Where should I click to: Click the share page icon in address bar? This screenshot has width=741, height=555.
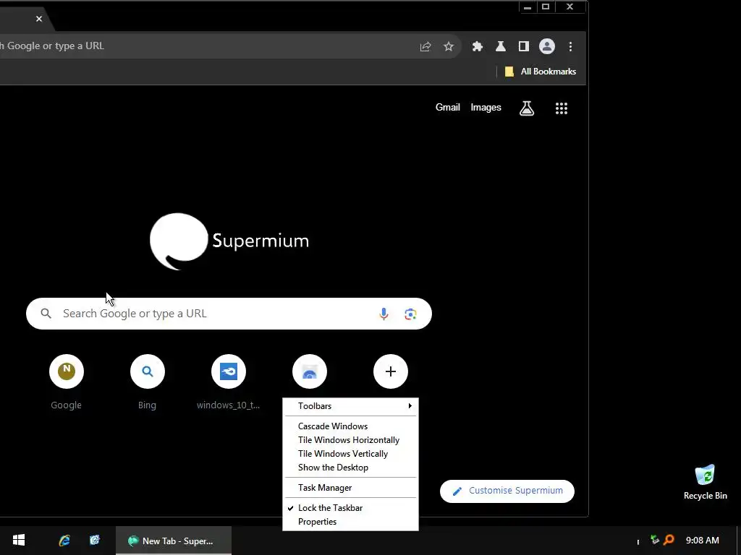[425, 46]
